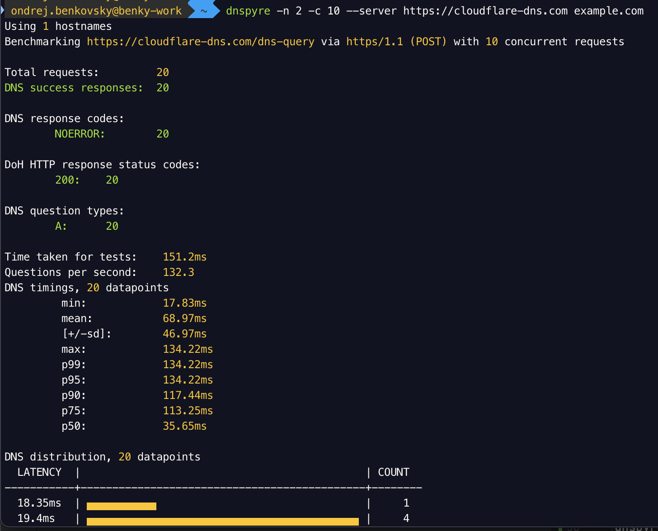Screen dimensions: 658x531
Task: Click the 'Time taken for tests:' label
Action: pyautogui.click(x=70, y=257)
